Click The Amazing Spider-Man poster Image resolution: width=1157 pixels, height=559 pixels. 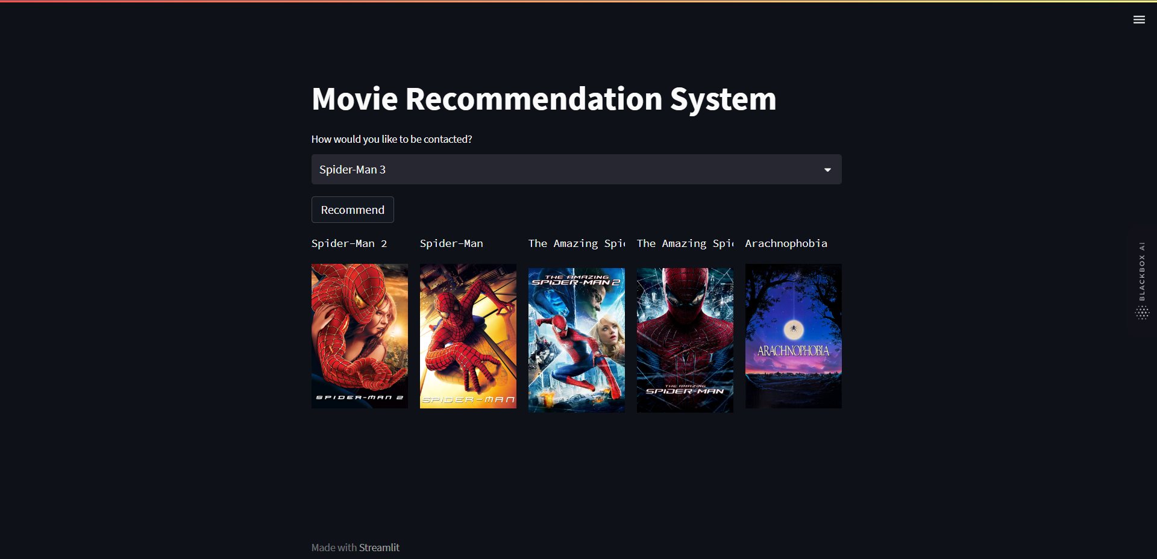pyautogui.click(x=685, y=340)
